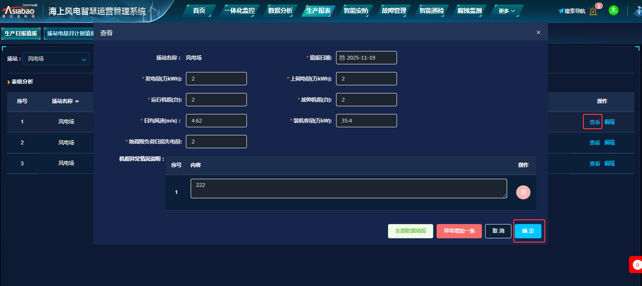This screenshot has width=642, height=286.
Task: Click the alarm siren notification icon
Action: coord(593,11)
